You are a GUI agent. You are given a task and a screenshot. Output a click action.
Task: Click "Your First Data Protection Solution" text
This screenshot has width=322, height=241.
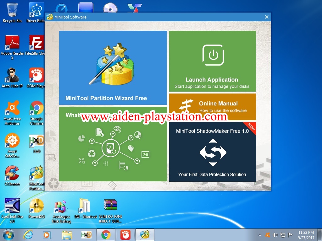tap(212, 174)
